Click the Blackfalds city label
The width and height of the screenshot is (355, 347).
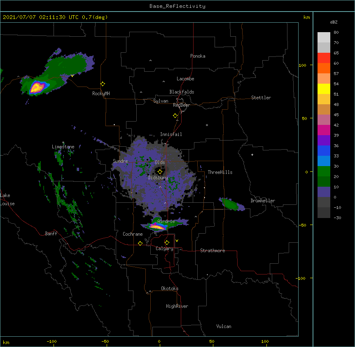pyautogui.click(x=182, y=92)
